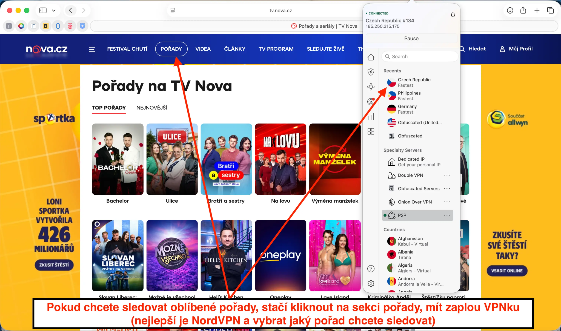Click the help question-mark icon
The height and width of the screenshot is (331, 561).
pyautogui.click(x=371, y=269)
